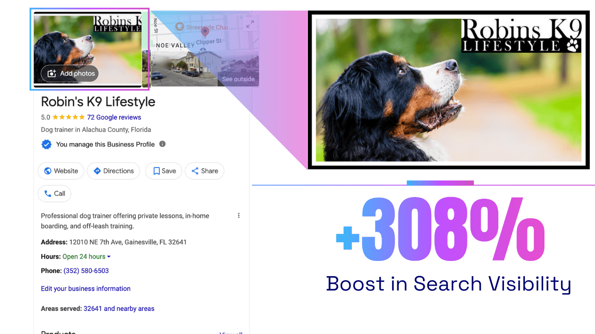Click the Robin's K9 Lifestyle business title
The height and width of the screenshot is (334, 595).
coord(98,102)
